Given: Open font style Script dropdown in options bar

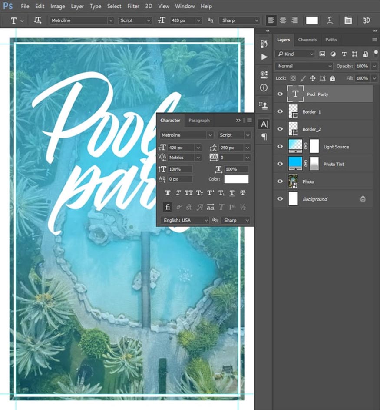Looking at the screenshot, I should [x=148, y=20].
